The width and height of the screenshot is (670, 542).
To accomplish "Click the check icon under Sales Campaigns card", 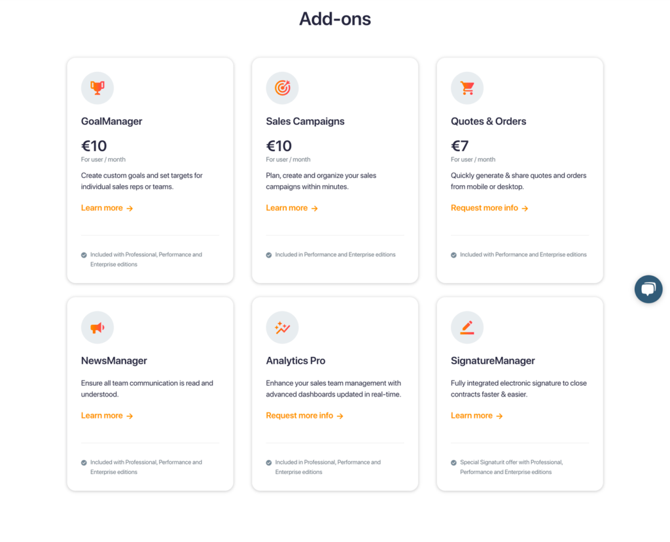I will point(269,255).
